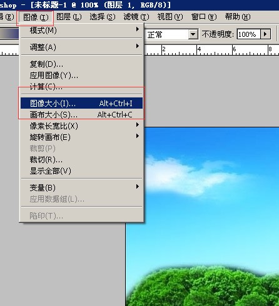Expand the 像素长宽比(X) submenu
The image size is (279, 306).
pyautogui.click(x=81, y=126)
